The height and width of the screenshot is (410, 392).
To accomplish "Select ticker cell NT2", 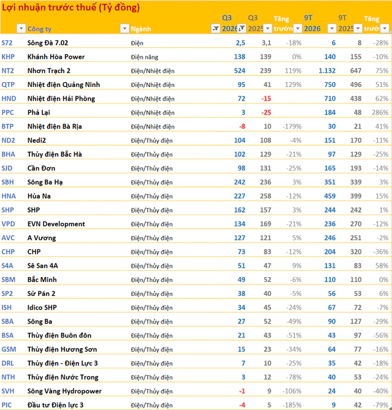I will coord(7,70).
